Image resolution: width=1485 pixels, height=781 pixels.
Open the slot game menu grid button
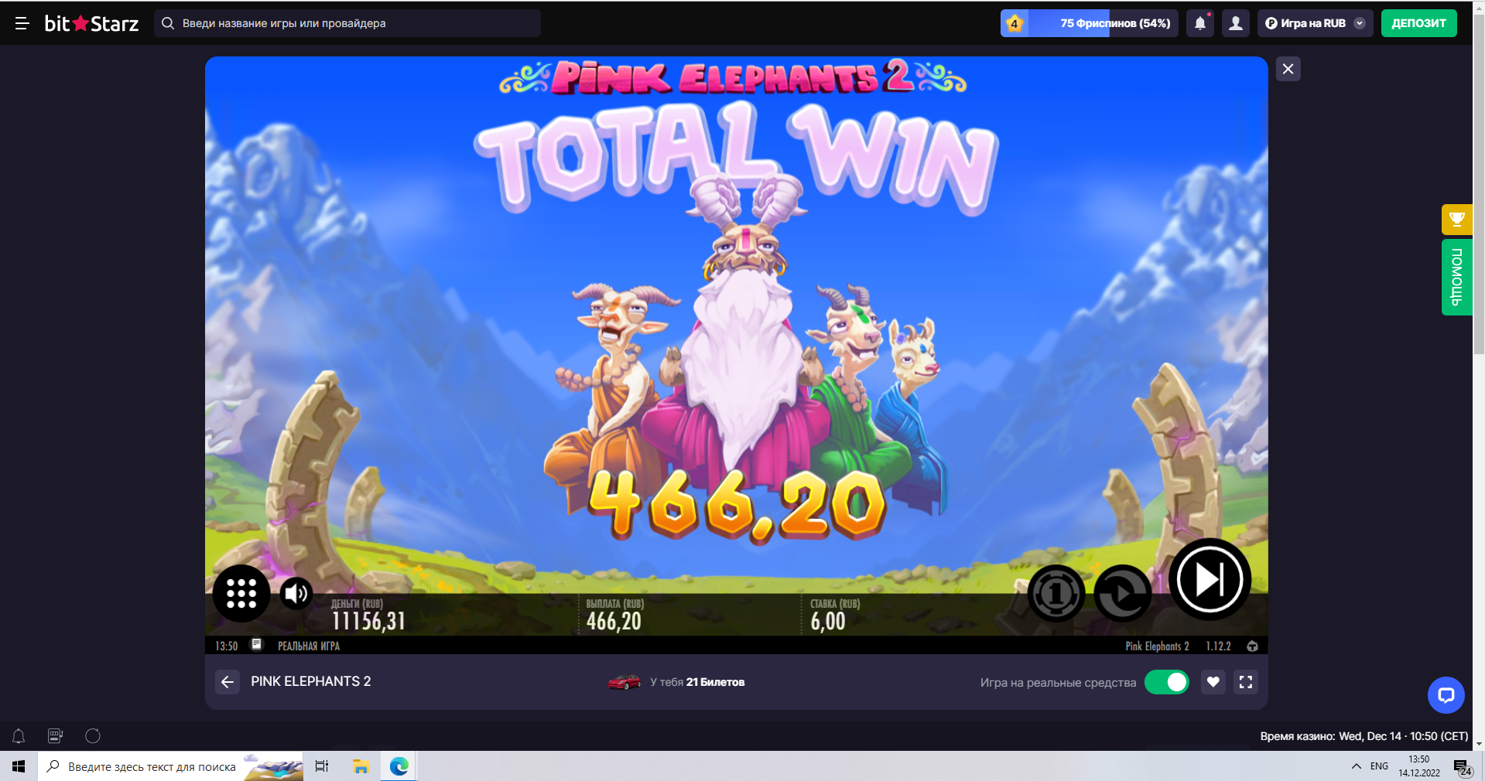pos(241,594)
